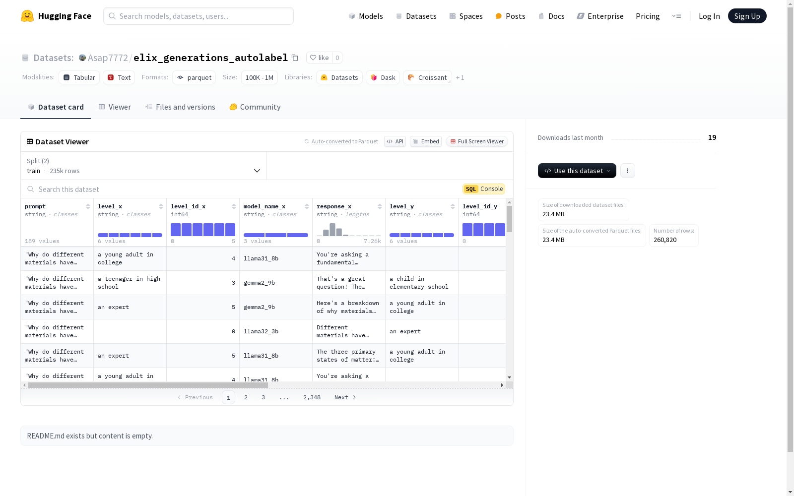Expand the Split train dropdown
The width and height of the screenshot is (794, 496).
[x=144, y=166]
